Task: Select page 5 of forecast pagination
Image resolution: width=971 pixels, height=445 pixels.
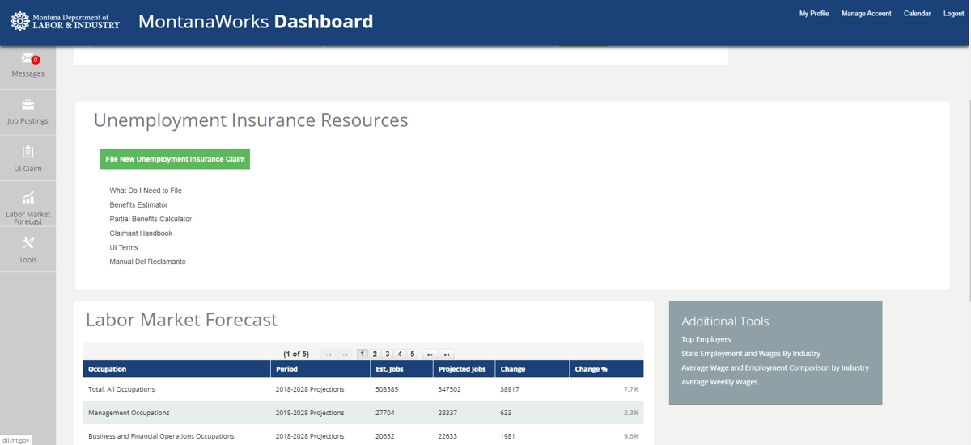Action: pos(413,355)
